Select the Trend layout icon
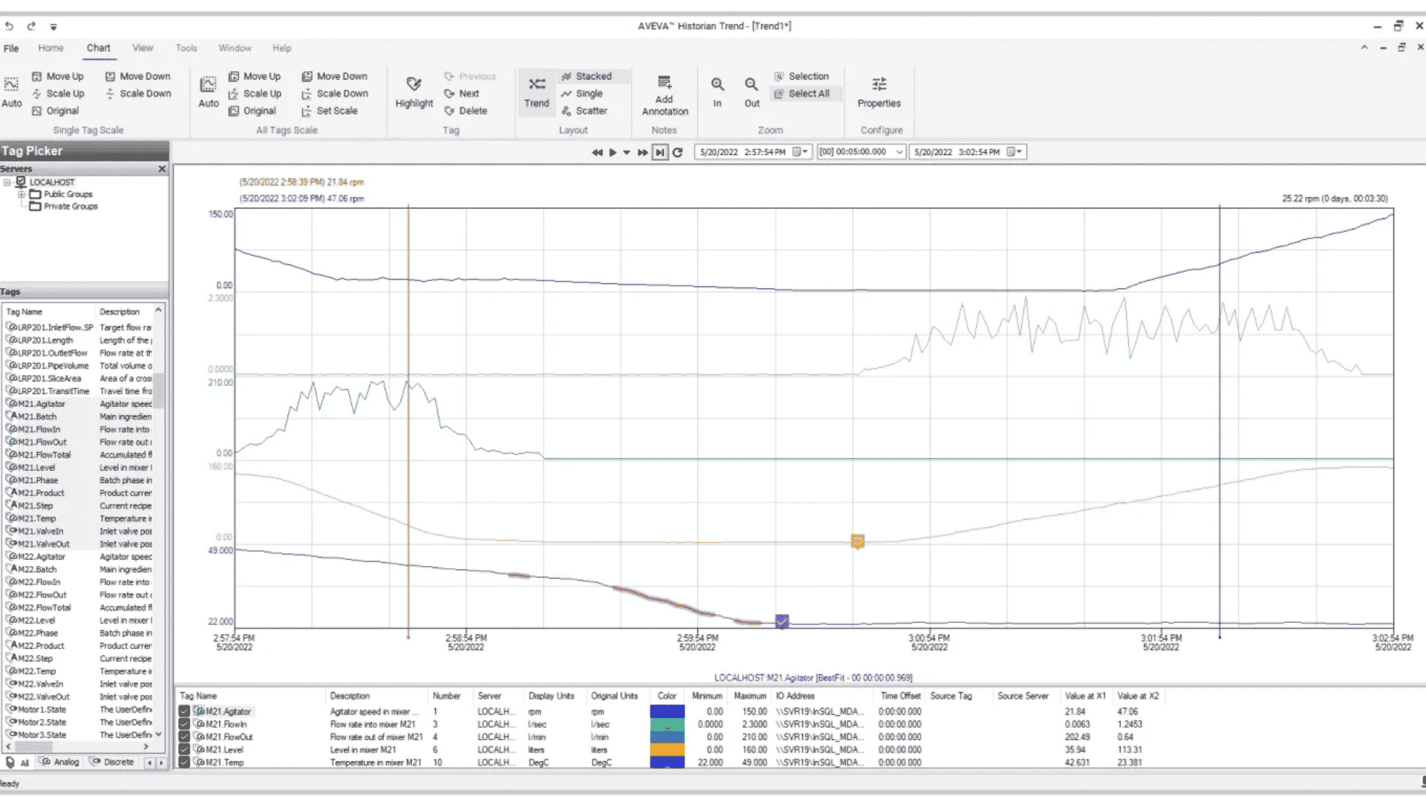 pyautogui.click(x=536, y=84)
